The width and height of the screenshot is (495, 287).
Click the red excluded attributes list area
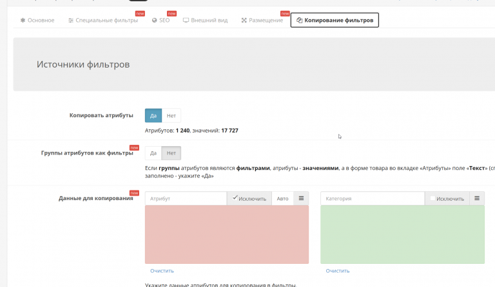click(227, 234)
